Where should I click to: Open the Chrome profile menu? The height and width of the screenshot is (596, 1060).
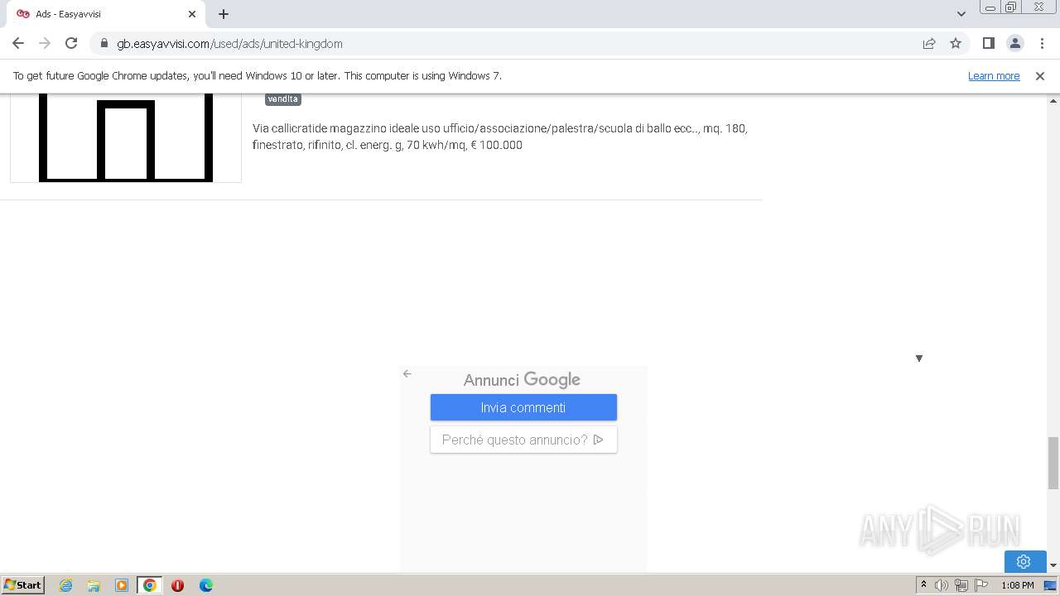[x=1014, y=43]
